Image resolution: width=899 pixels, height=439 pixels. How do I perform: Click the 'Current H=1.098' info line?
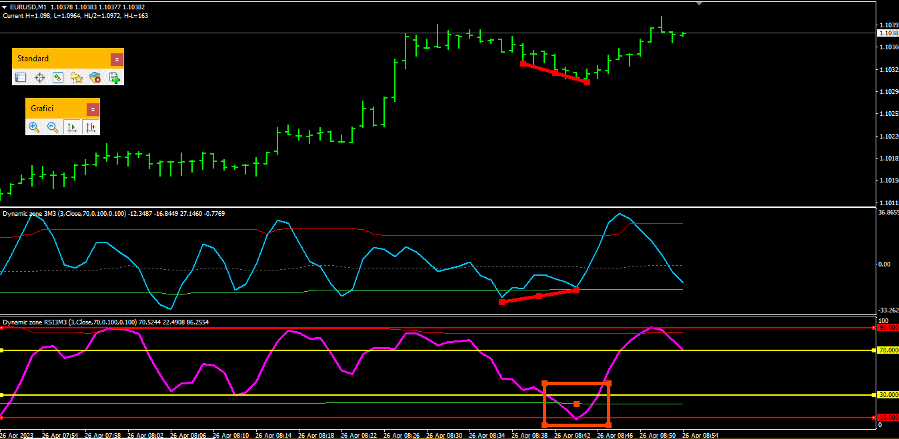click(x=75, y=15)
